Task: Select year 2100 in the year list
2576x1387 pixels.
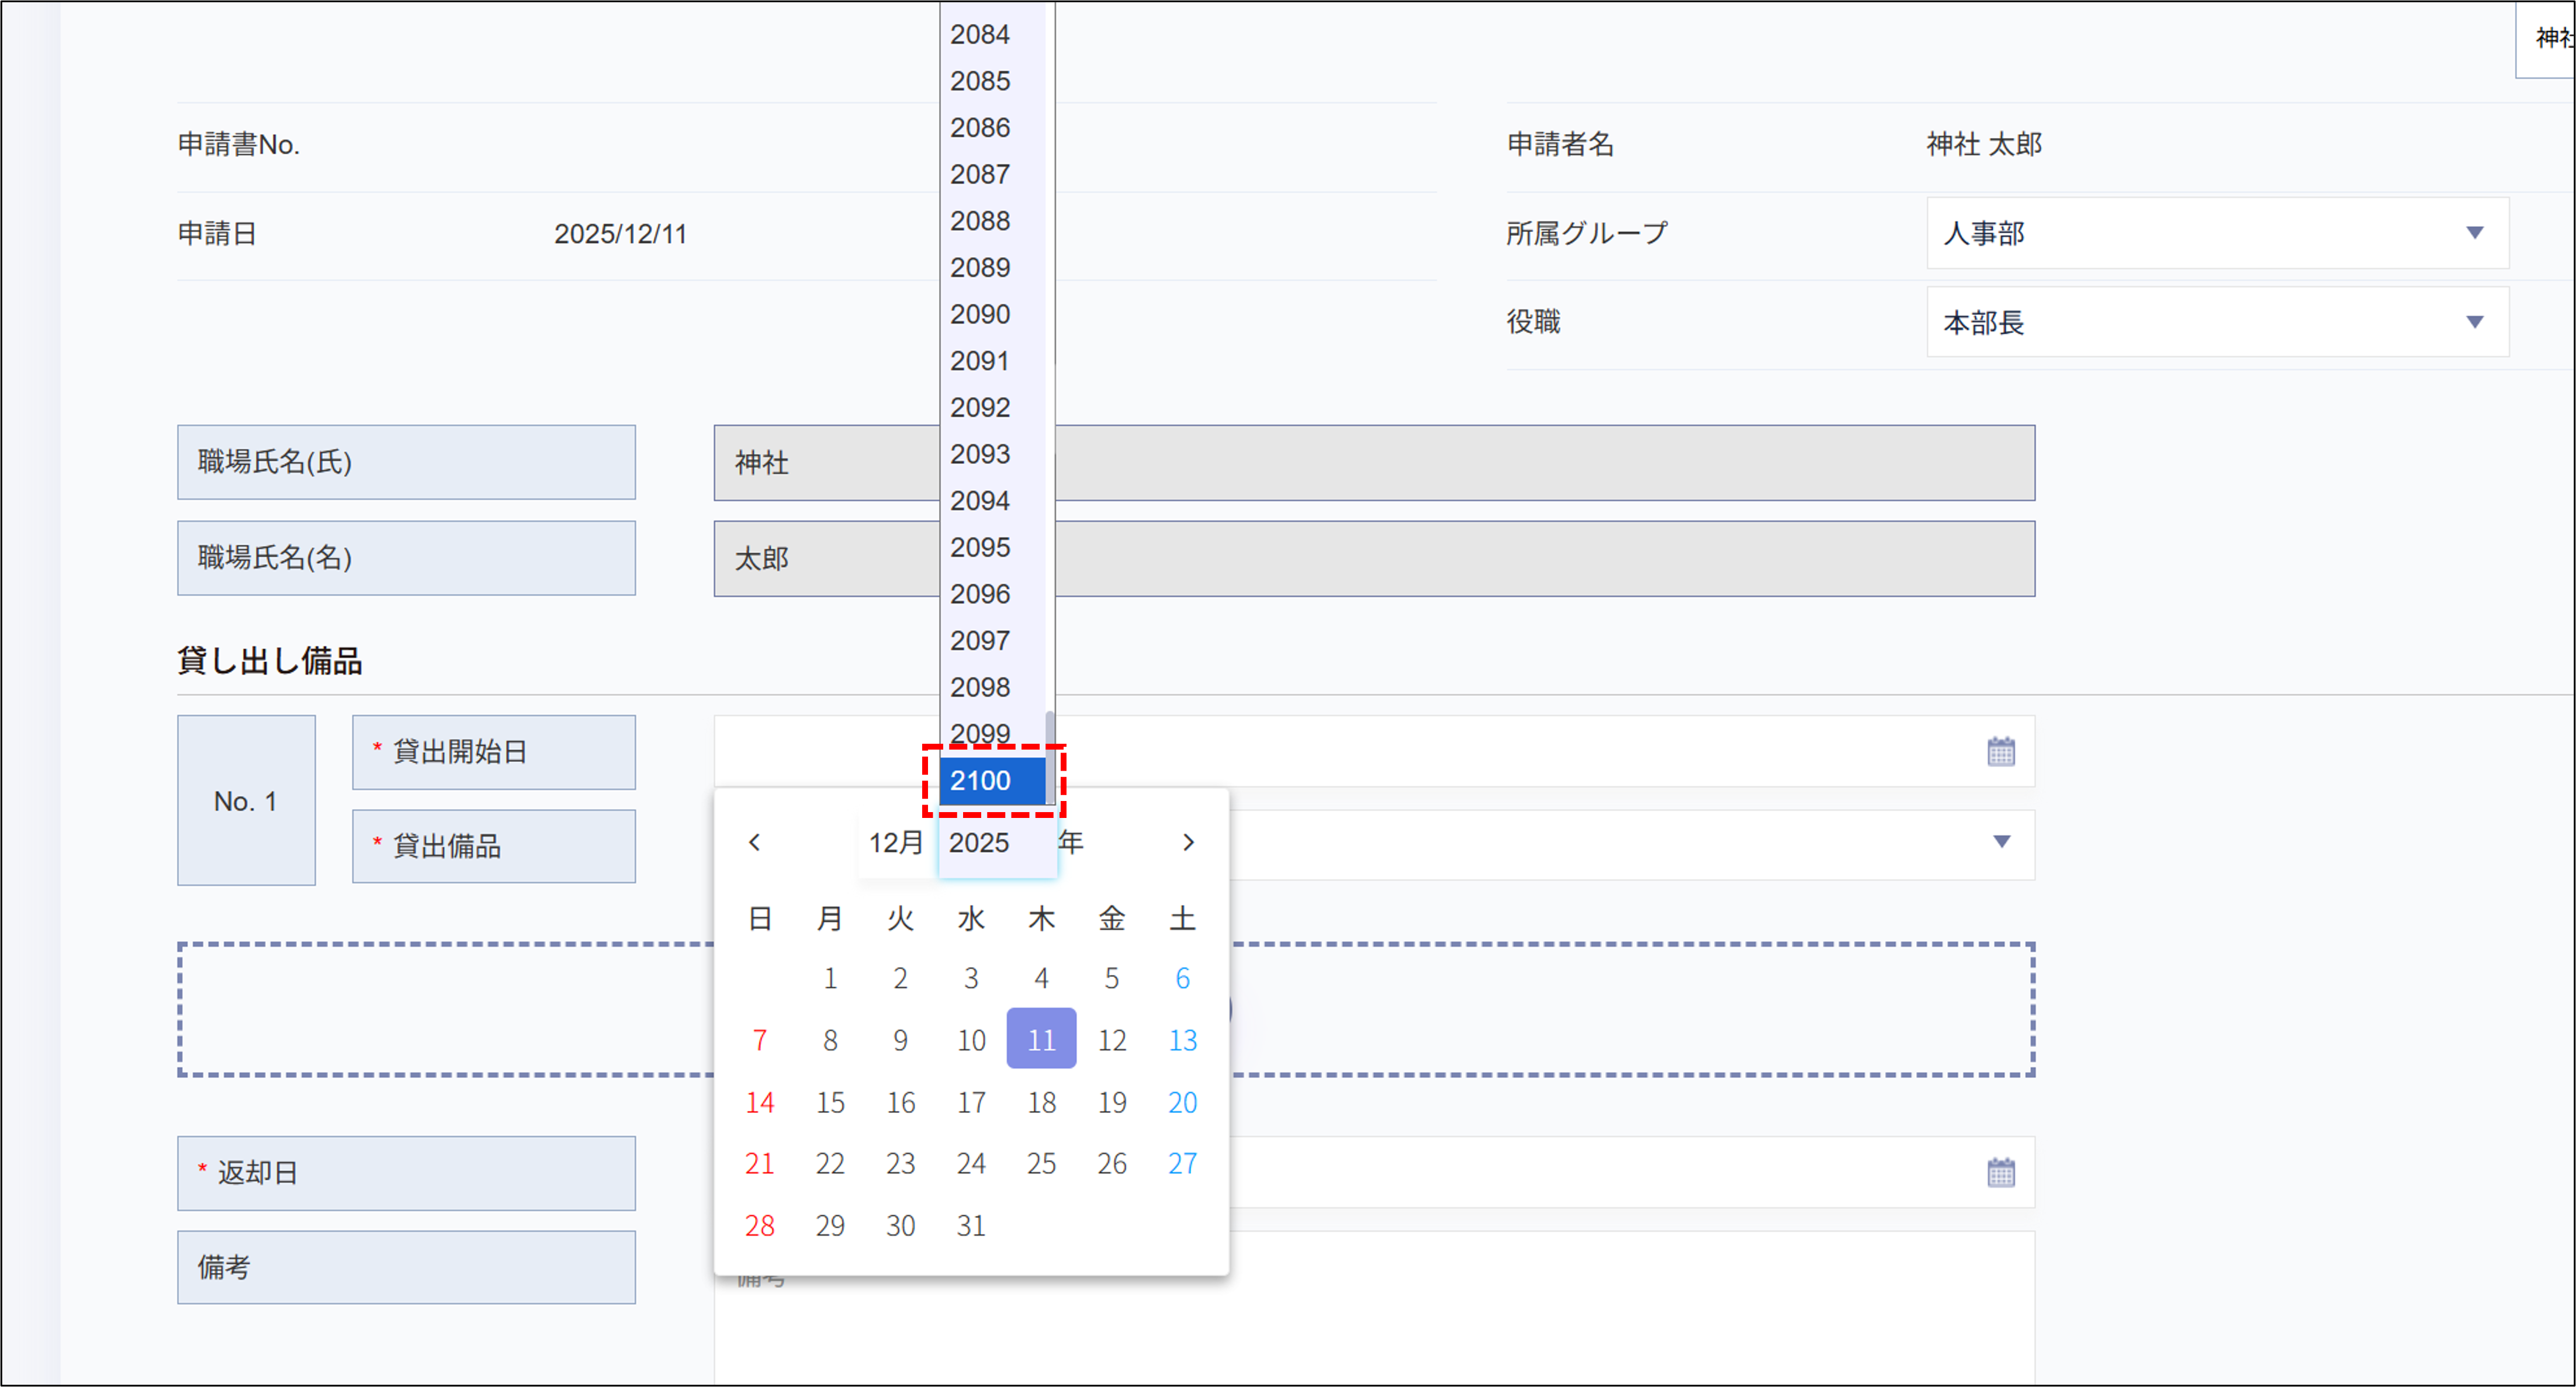Action: [981, 781]
